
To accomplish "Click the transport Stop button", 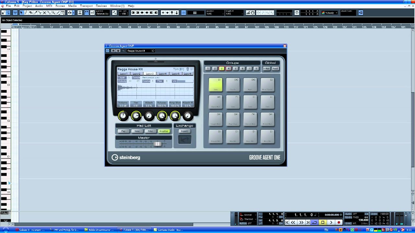I will click(x=323, y=222).
